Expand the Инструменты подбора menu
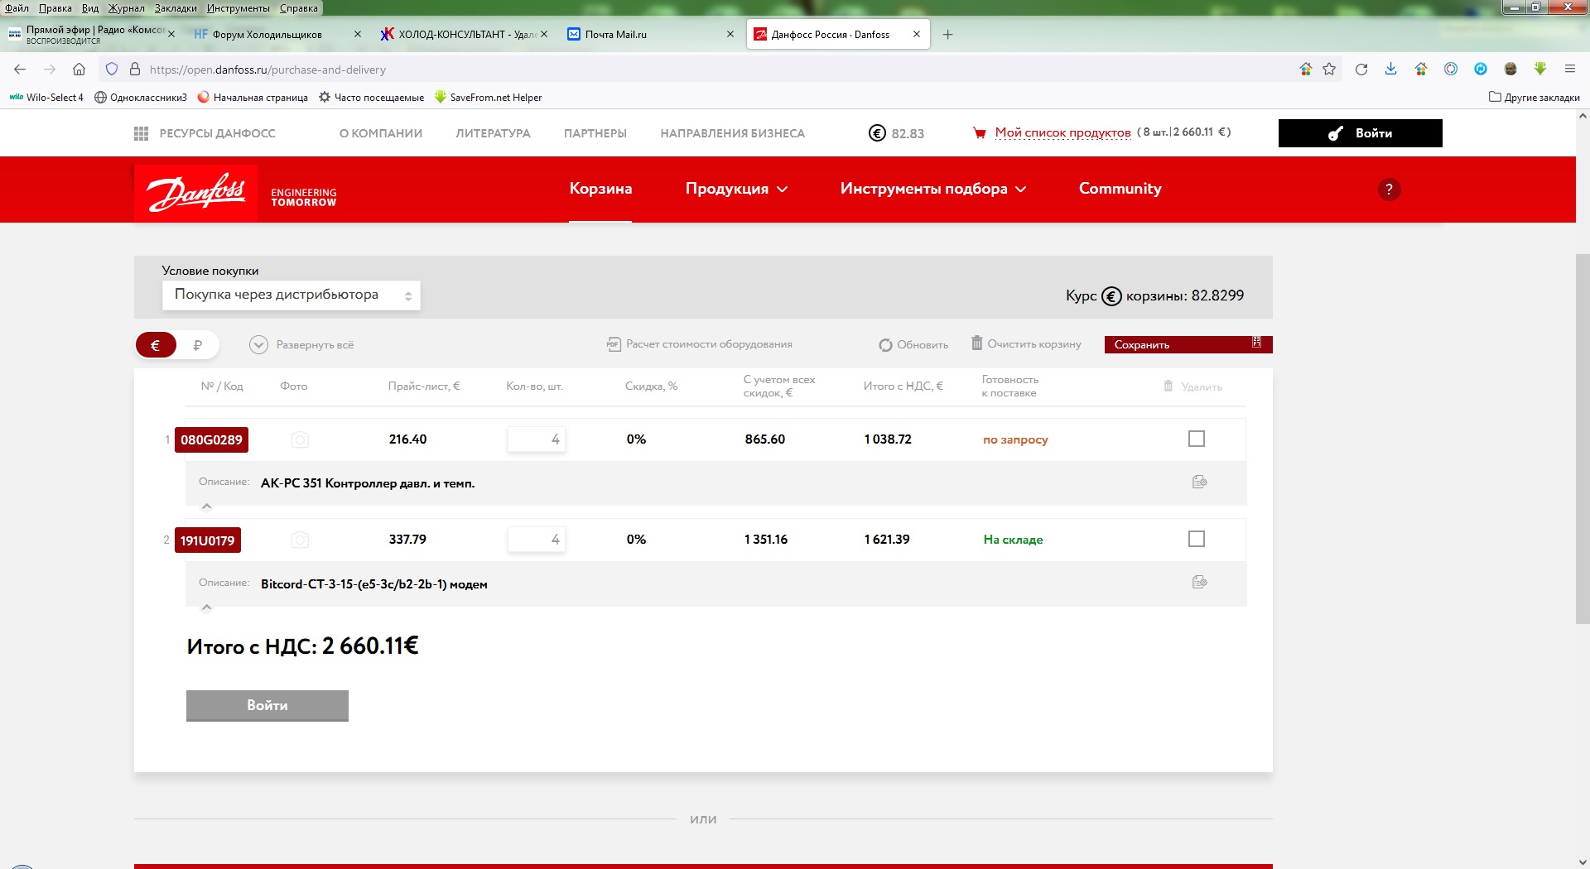 click(x=933, y=190)
